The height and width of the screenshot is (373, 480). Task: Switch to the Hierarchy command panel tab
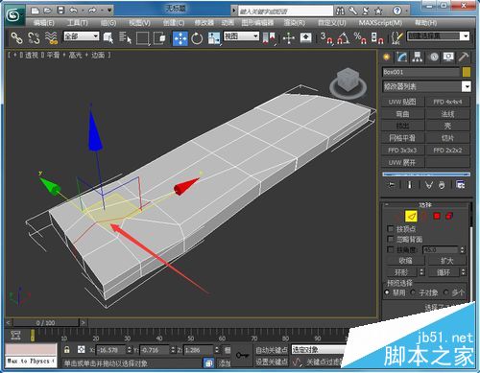[417, 57]
